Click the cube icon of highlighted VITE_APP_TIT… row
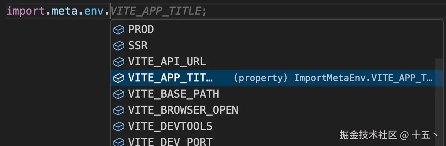This screenshot has width=446, height=146. click(118, 78)
